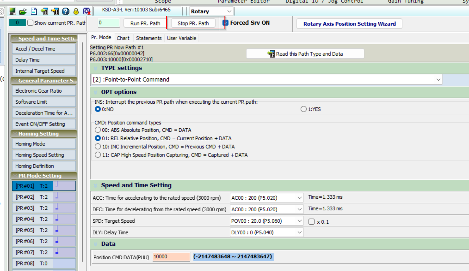Collapse the TYPE settings section

pyautogui.click(x=96, y=68)
